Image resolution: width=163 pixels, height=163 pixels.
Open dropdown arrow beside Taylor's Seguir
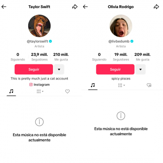[x=59, y=69]
